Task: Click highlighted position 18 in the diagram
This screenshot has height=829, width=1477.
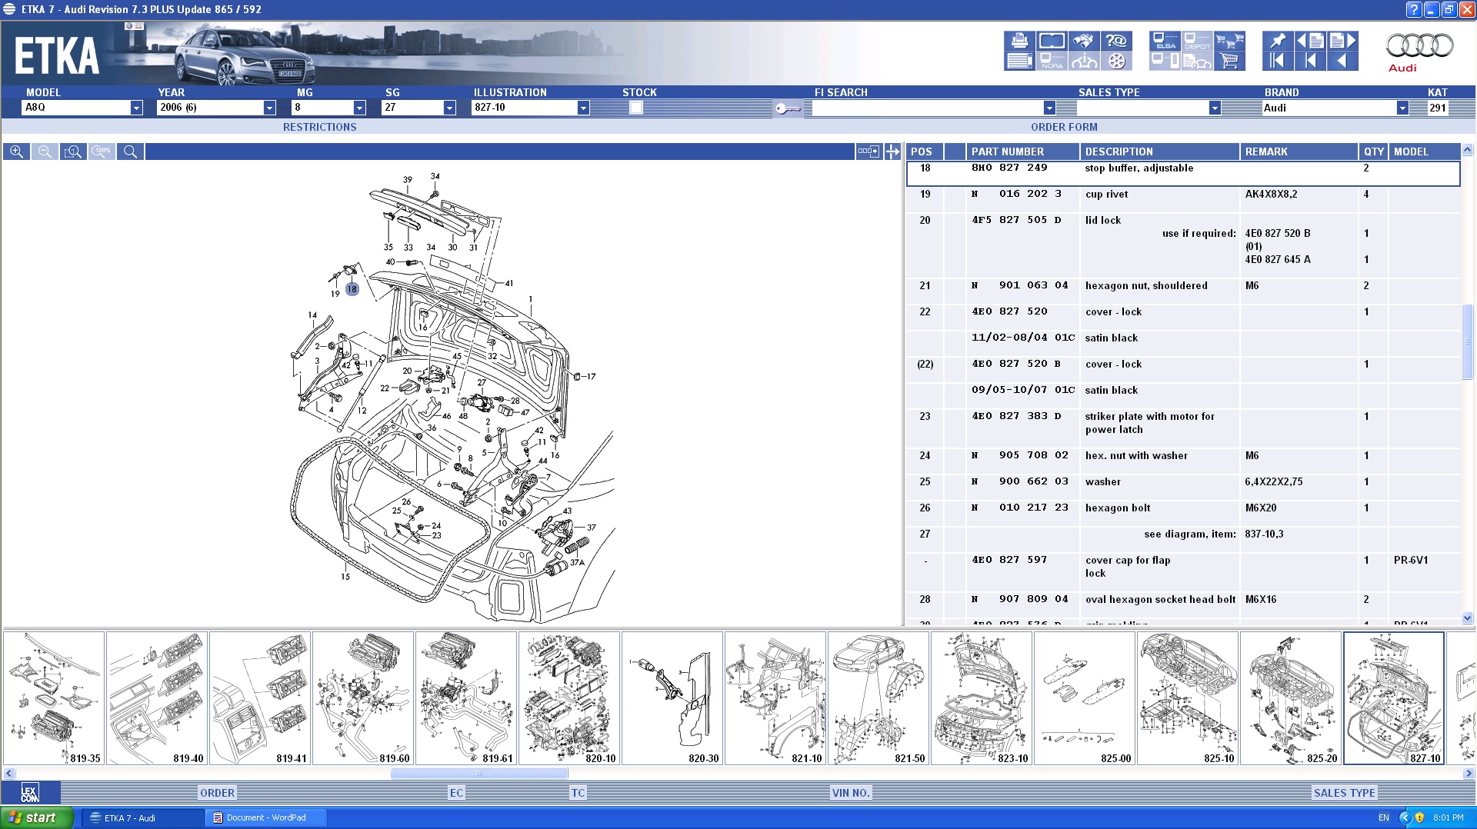Action: point(352,289)
